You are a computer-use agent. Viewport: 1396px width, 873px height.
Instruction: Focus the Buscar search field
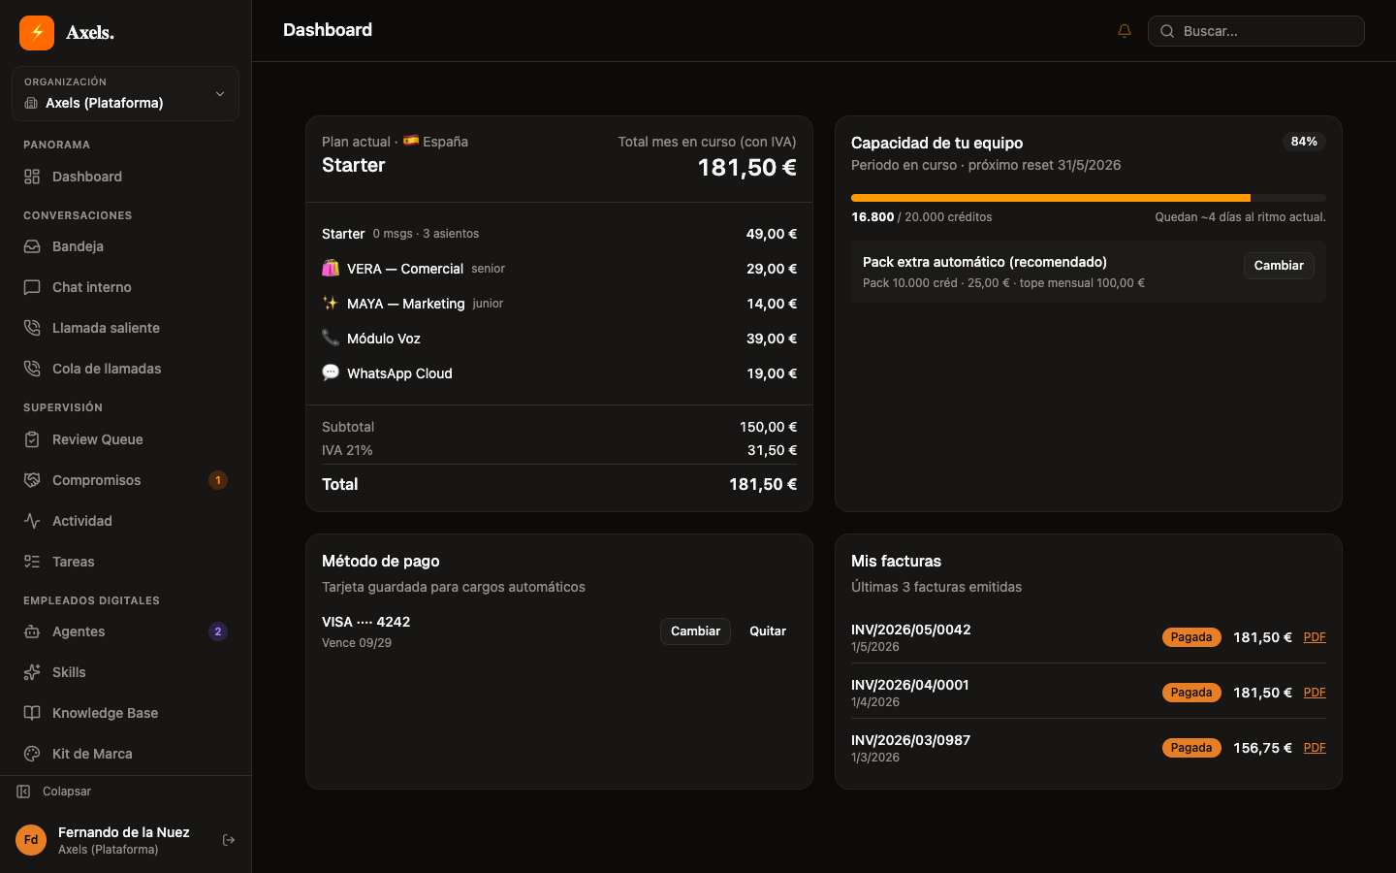click(1256, 31)
